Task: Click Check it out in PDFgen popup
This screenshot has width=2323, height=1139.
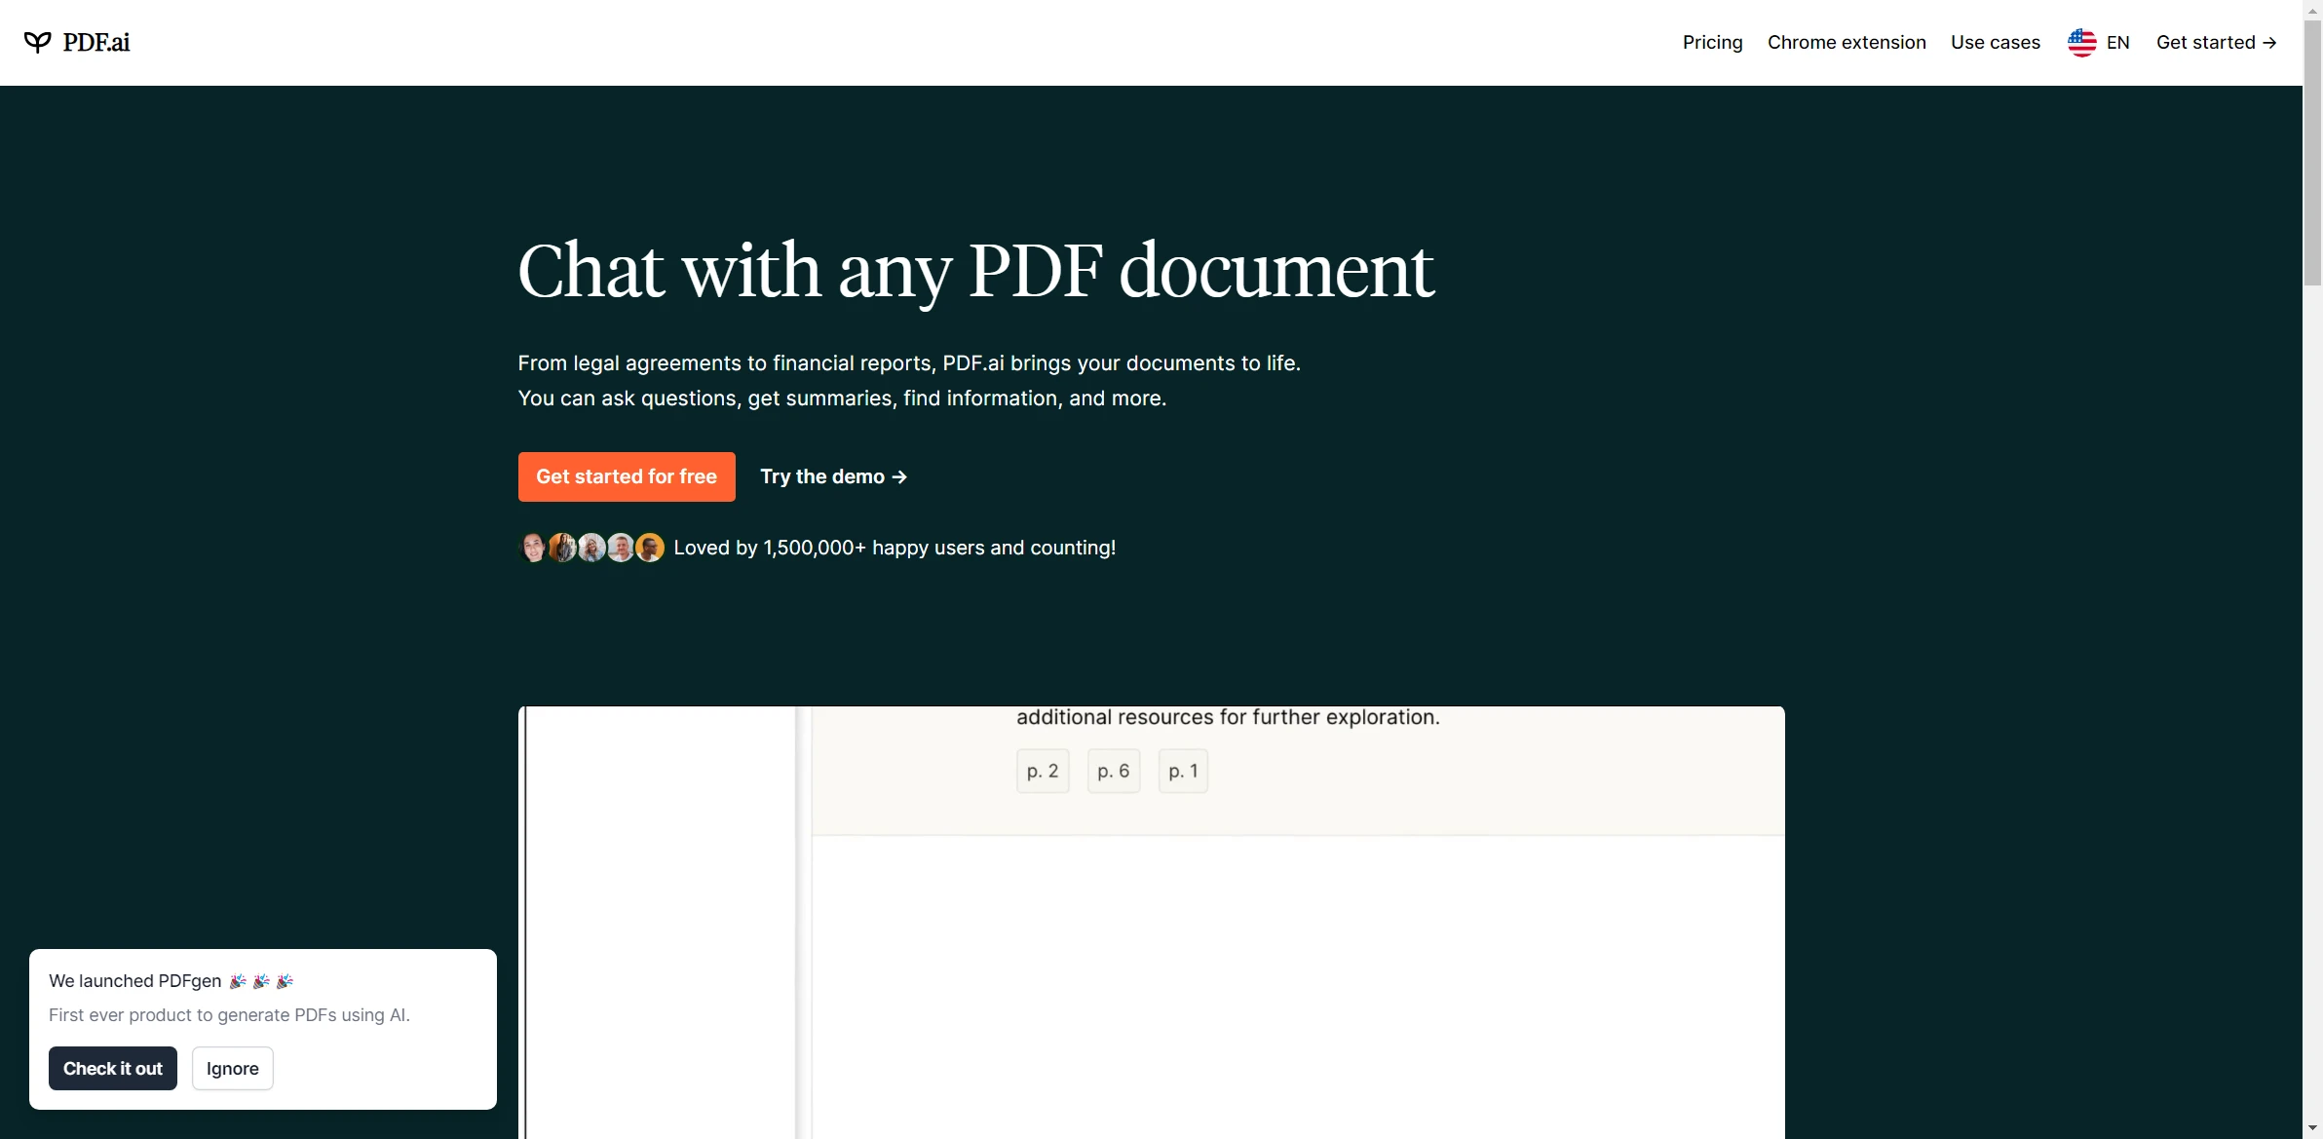Action: [x=113, y=1068]
